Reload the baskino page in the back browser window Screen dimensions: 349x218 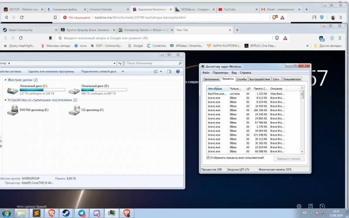[x=22, y=17]
